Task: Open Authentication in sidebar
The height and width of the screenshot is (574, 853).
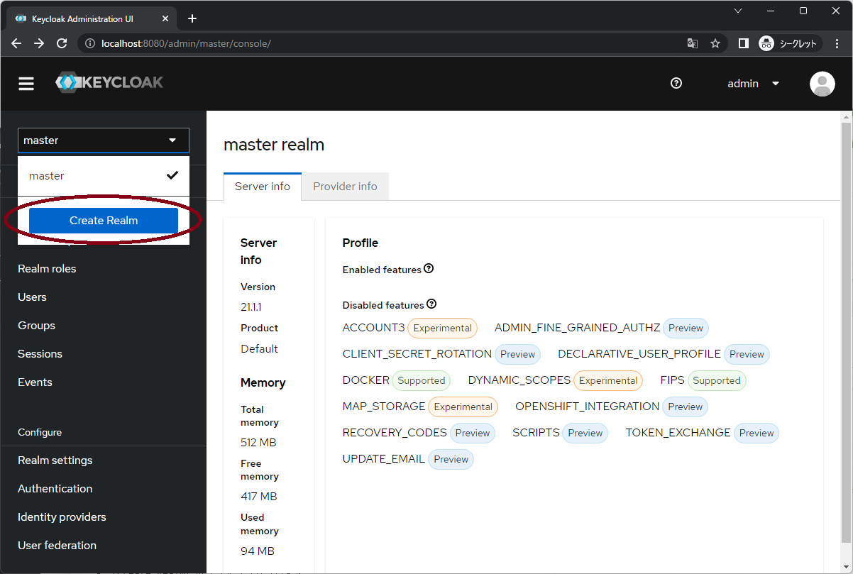Action: coord(55,489)
